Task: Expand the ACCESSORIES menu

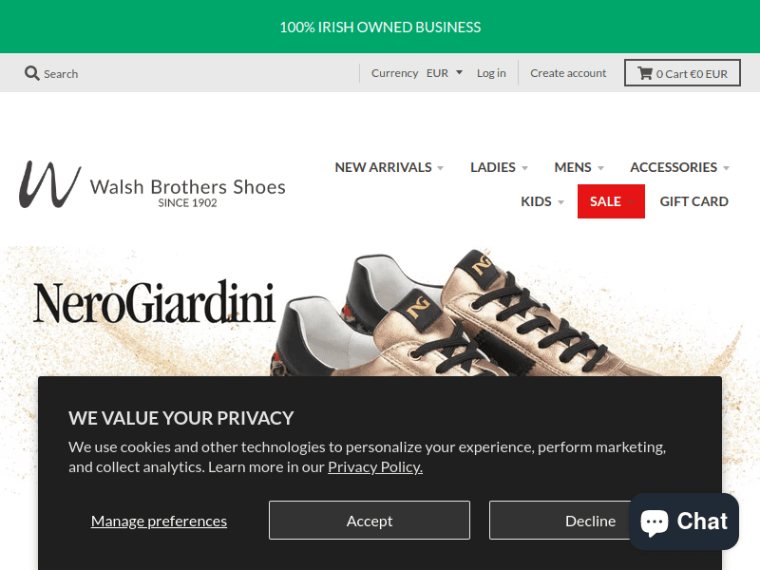Action: [674, 167]
